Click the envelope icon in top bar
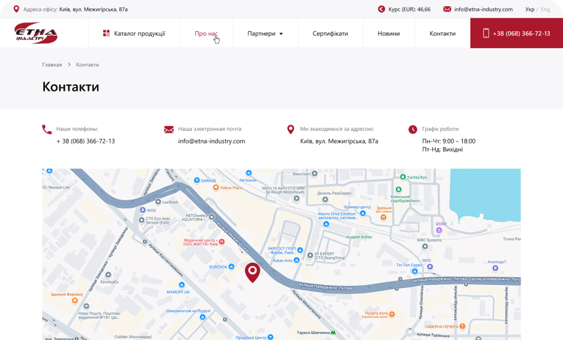The width and height of the screenshot is (563, 340). pos(447,9)
